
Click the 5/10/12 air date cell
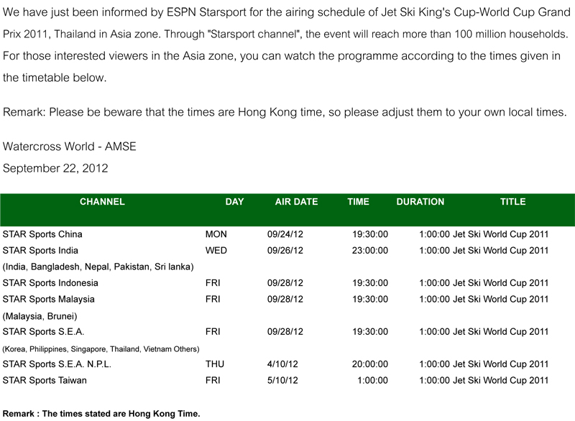pyautogui.click(x=282, y=380)
